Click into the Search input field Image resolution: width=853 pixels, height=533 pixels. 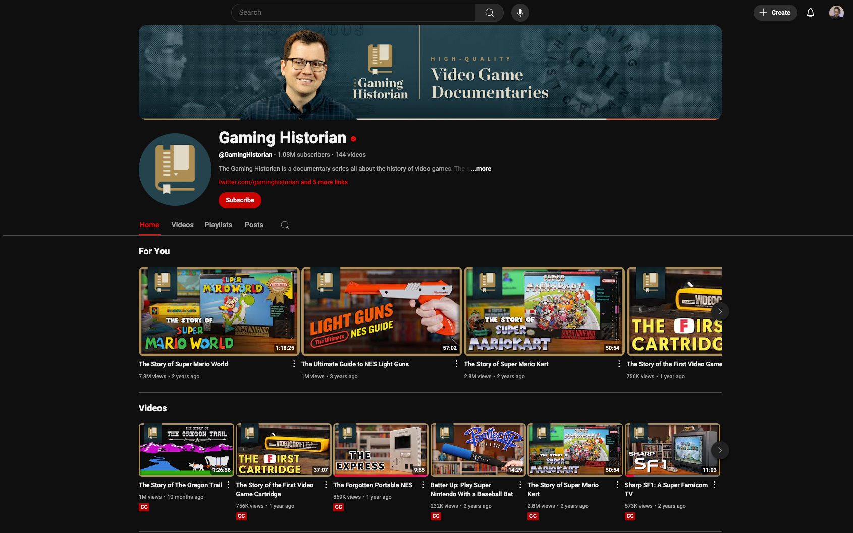(x=353, y=13)
